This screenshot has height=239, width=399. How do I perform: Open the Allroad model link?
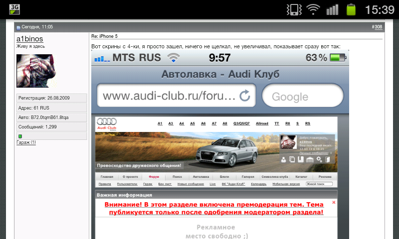click(262, 123)
